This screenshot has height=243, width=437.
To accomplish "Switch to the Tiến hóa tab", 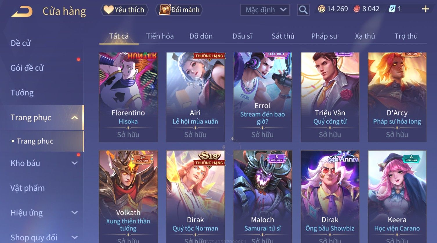I will click(160, 36).
